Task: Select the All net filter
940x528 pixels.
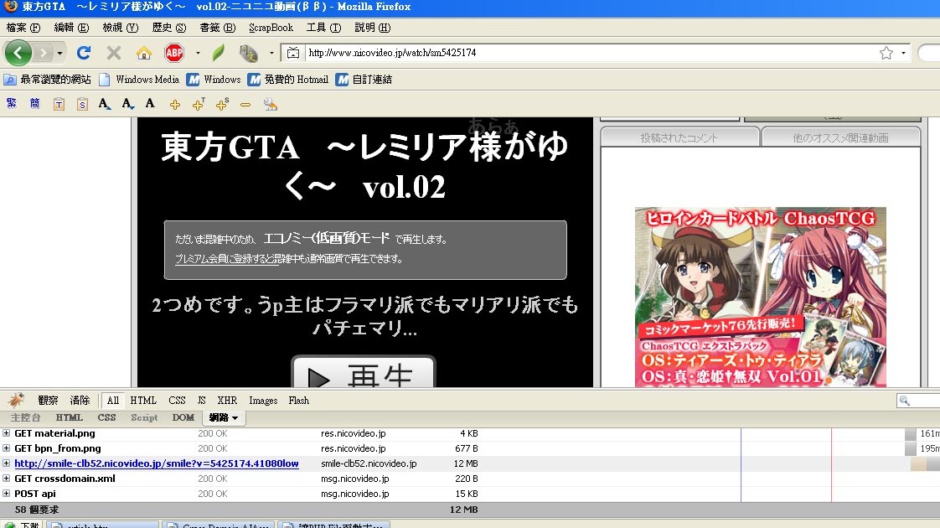Action: pos(113,401)
